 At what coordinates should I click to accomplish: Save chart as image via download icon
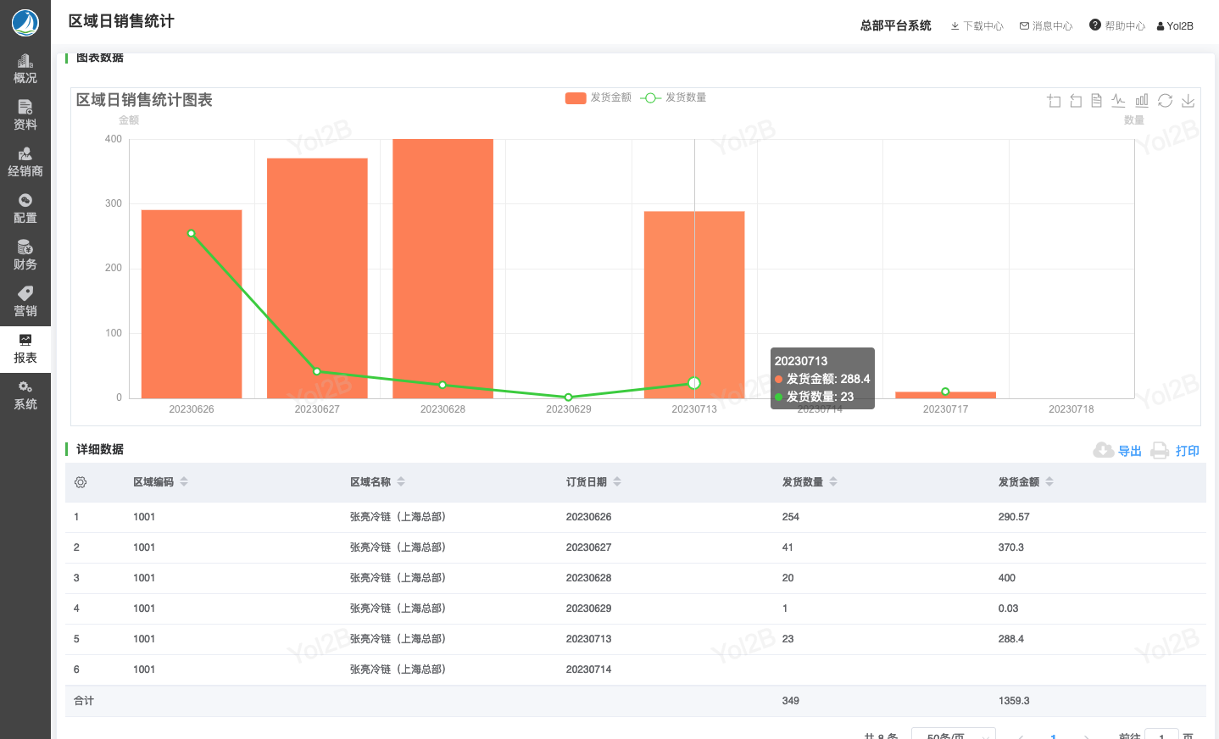click(1188, 101)
